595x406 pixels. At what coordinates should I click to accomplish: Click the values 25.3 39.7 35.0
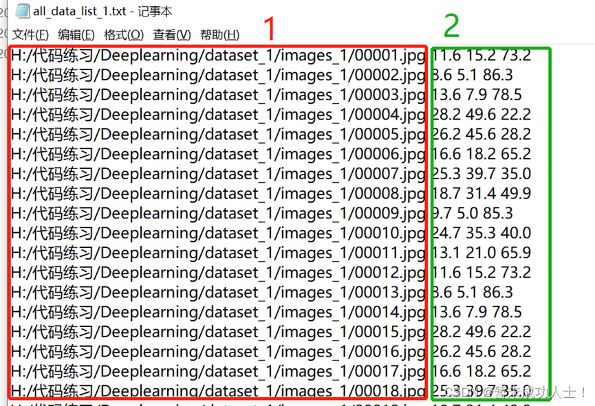482,174
